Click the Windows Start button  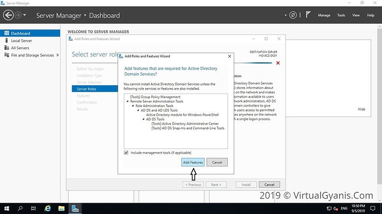click(x=6, y=208)
